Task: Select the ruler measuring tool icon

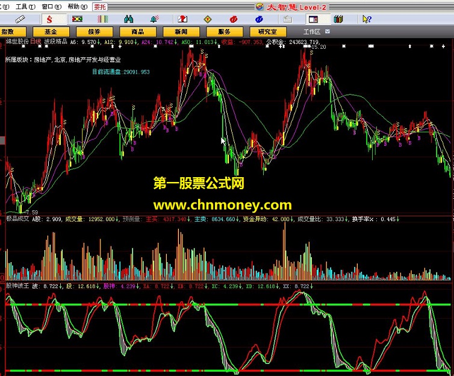Action: (x=20, y=19)
